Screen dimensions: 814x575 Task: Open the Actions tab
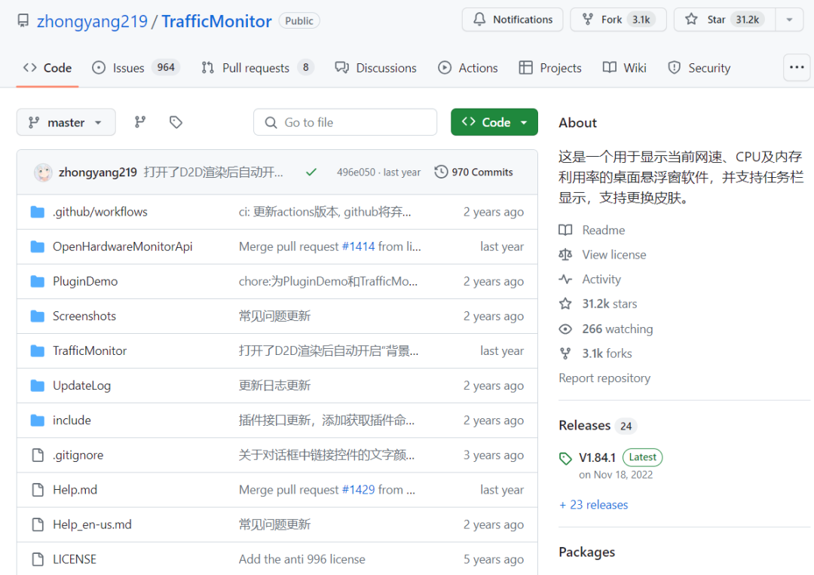click(468, 68)
